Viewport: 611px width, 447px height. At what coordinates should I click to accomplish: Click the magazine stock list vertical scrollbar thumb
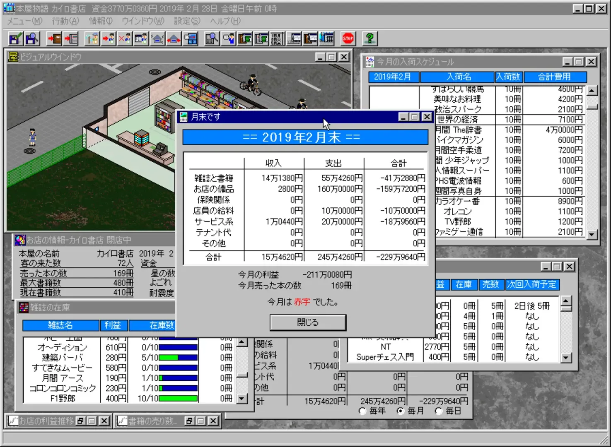(x=242, y=375)
